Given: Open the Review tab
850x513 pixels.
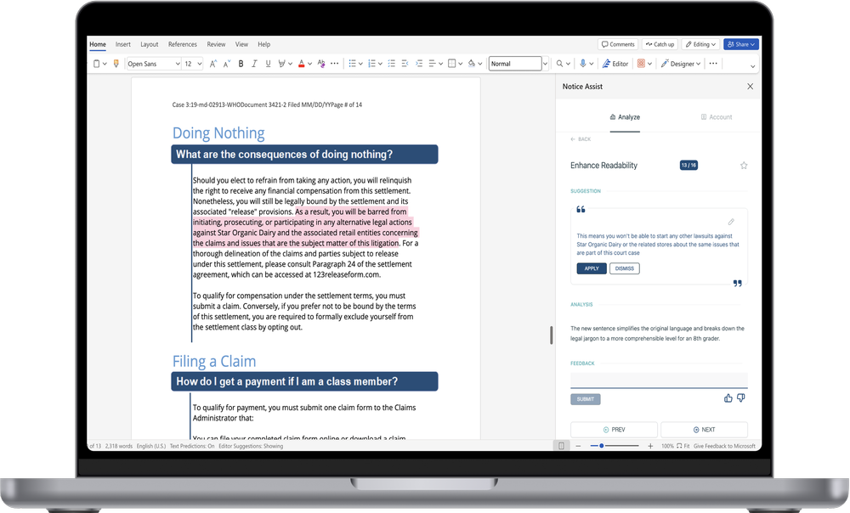Looking at the screenshot, I should pos(216,44).
